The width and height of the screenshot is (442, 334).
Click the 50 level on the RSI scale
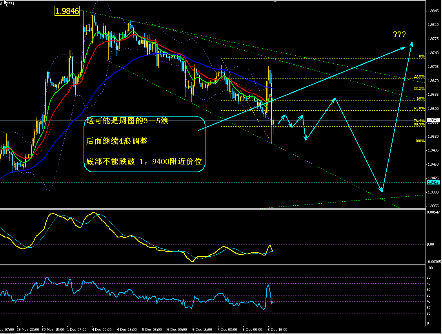click(428, 296)
